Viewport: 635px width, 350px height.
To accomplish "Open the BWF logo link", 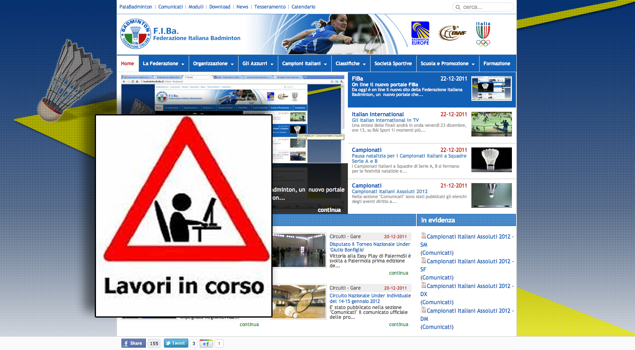I will point(452,33).
